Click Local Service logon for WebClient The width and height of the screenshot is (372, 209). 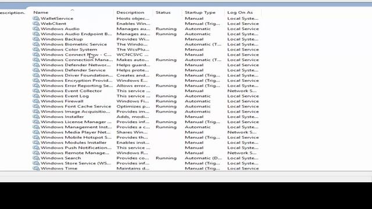(243, 23)
